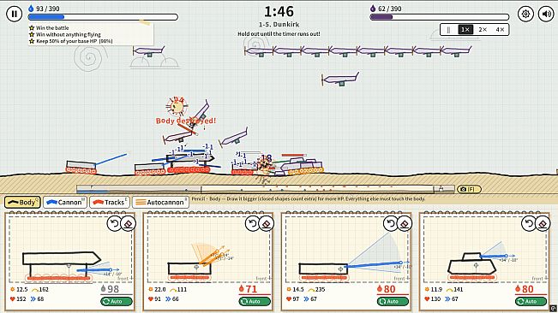Select the Tracks drawing tool

coord(109,203)
